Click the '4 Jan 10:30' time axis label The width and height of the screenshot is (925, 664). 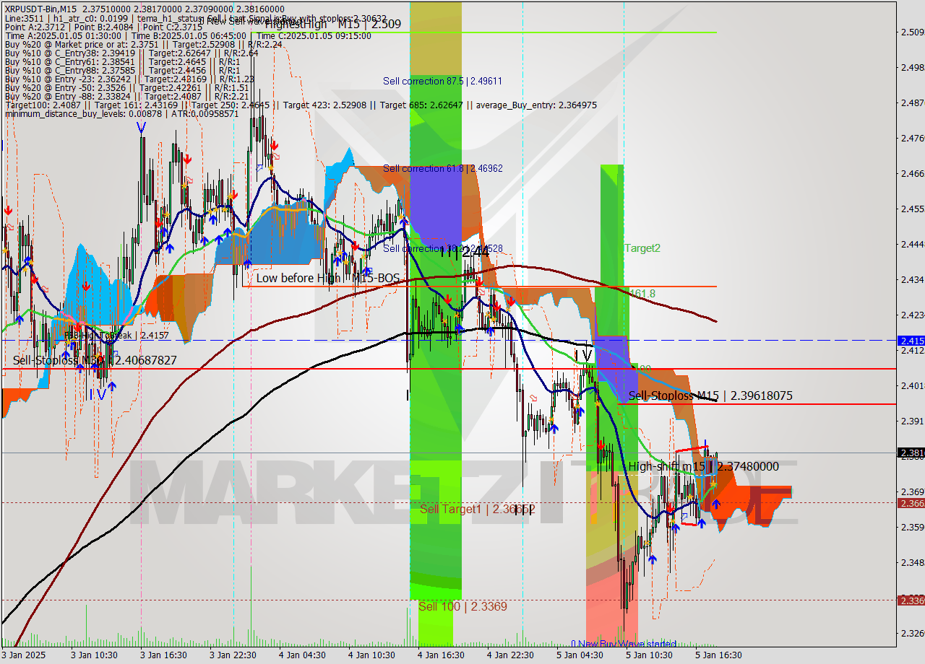click(x=371, y=655)
